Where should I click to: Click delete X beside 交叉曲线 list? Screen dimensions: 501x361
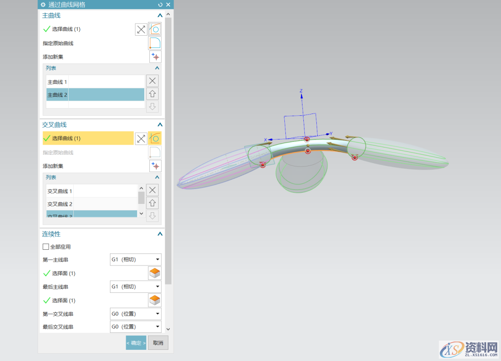pos(152,190)
